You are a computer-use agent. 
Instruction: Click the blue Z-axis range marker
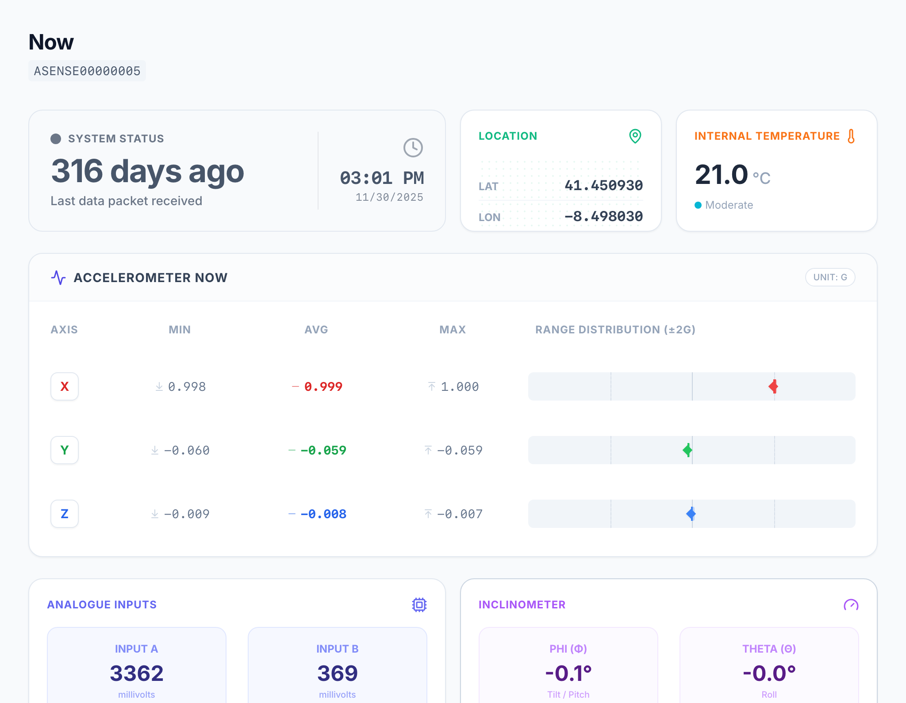691,514
